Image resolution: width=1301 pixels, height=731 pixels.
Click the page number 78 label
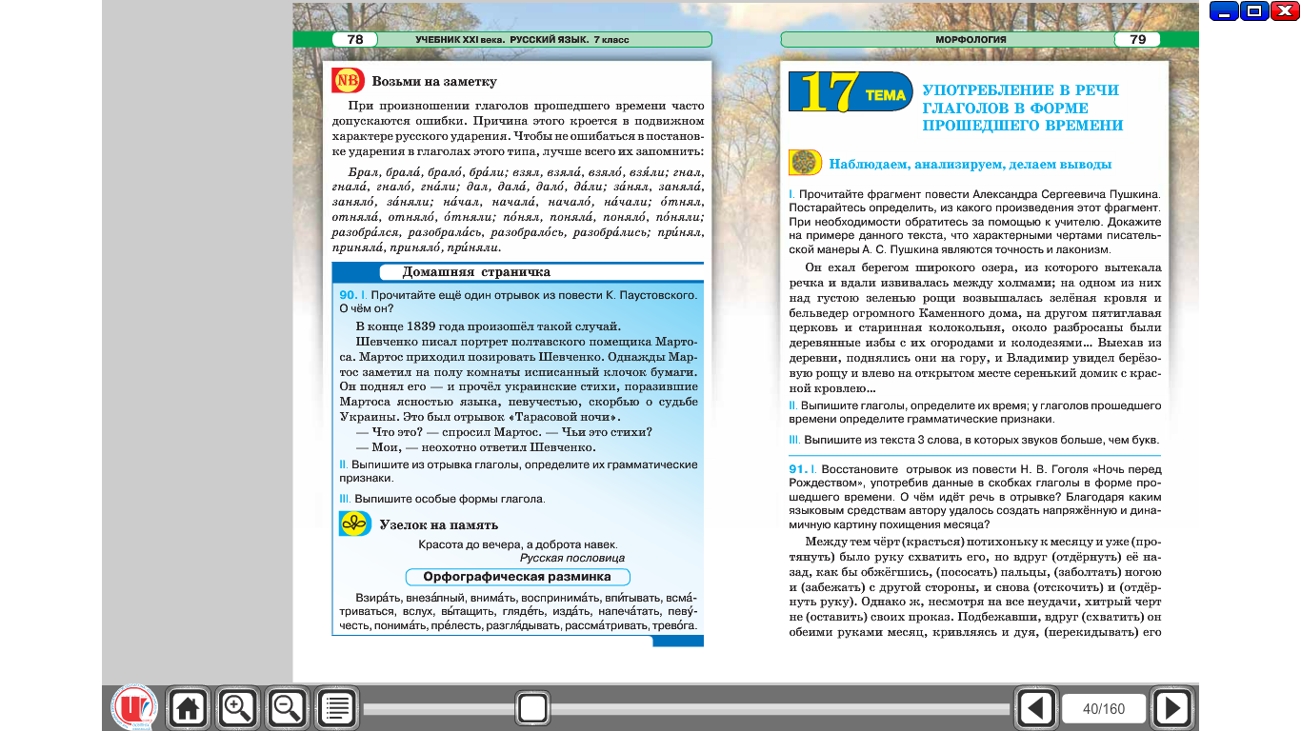(355, 40)
